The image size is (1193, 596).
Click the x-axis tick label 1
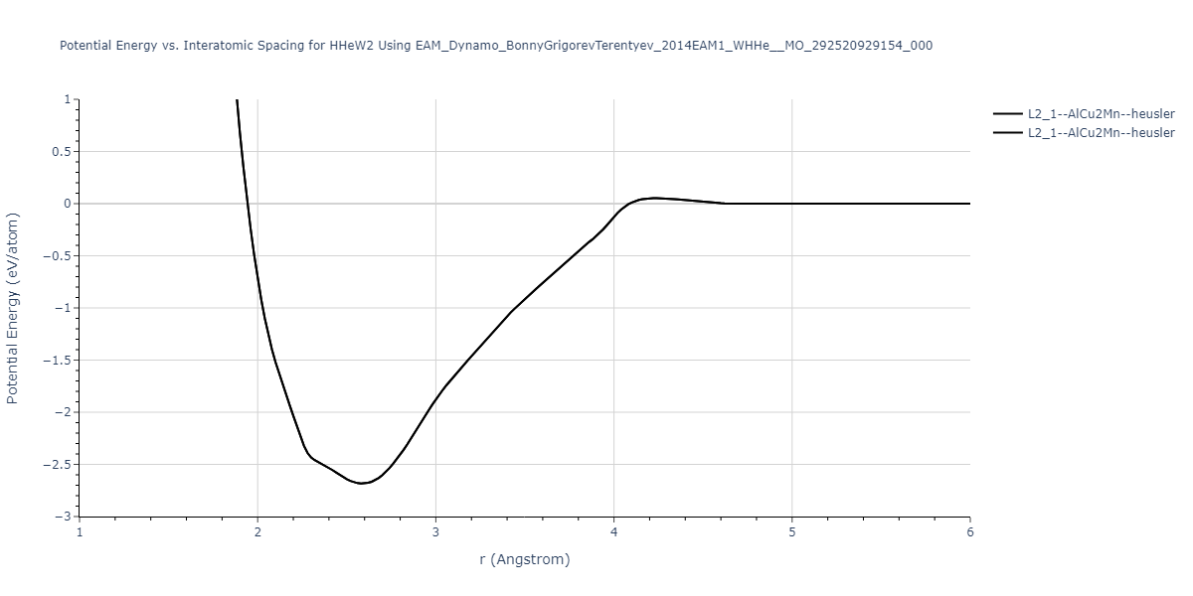[x=80, y=532]
